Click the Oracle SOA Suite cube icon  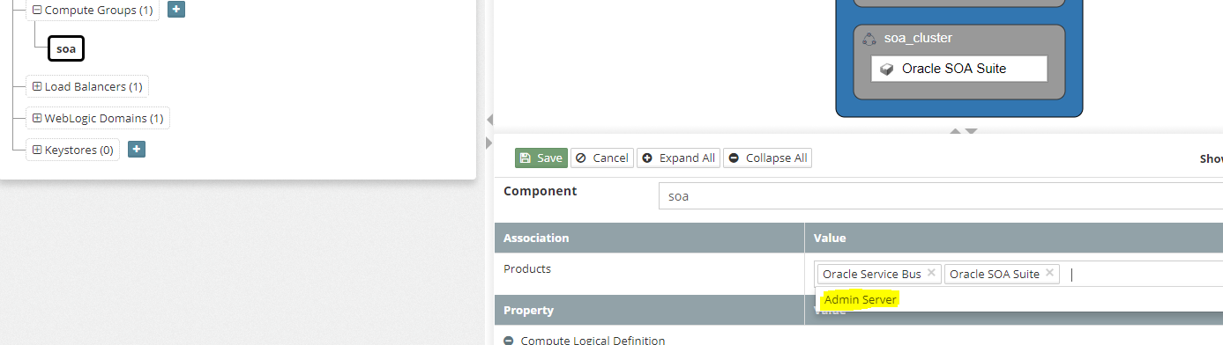coord(887,69)
